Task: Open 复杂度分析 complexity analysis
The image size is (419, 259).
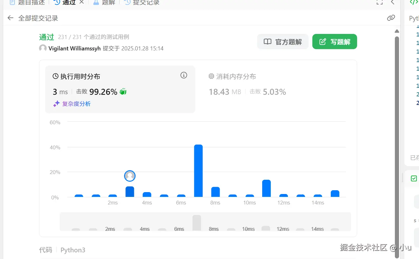Action: click(72, 104)
